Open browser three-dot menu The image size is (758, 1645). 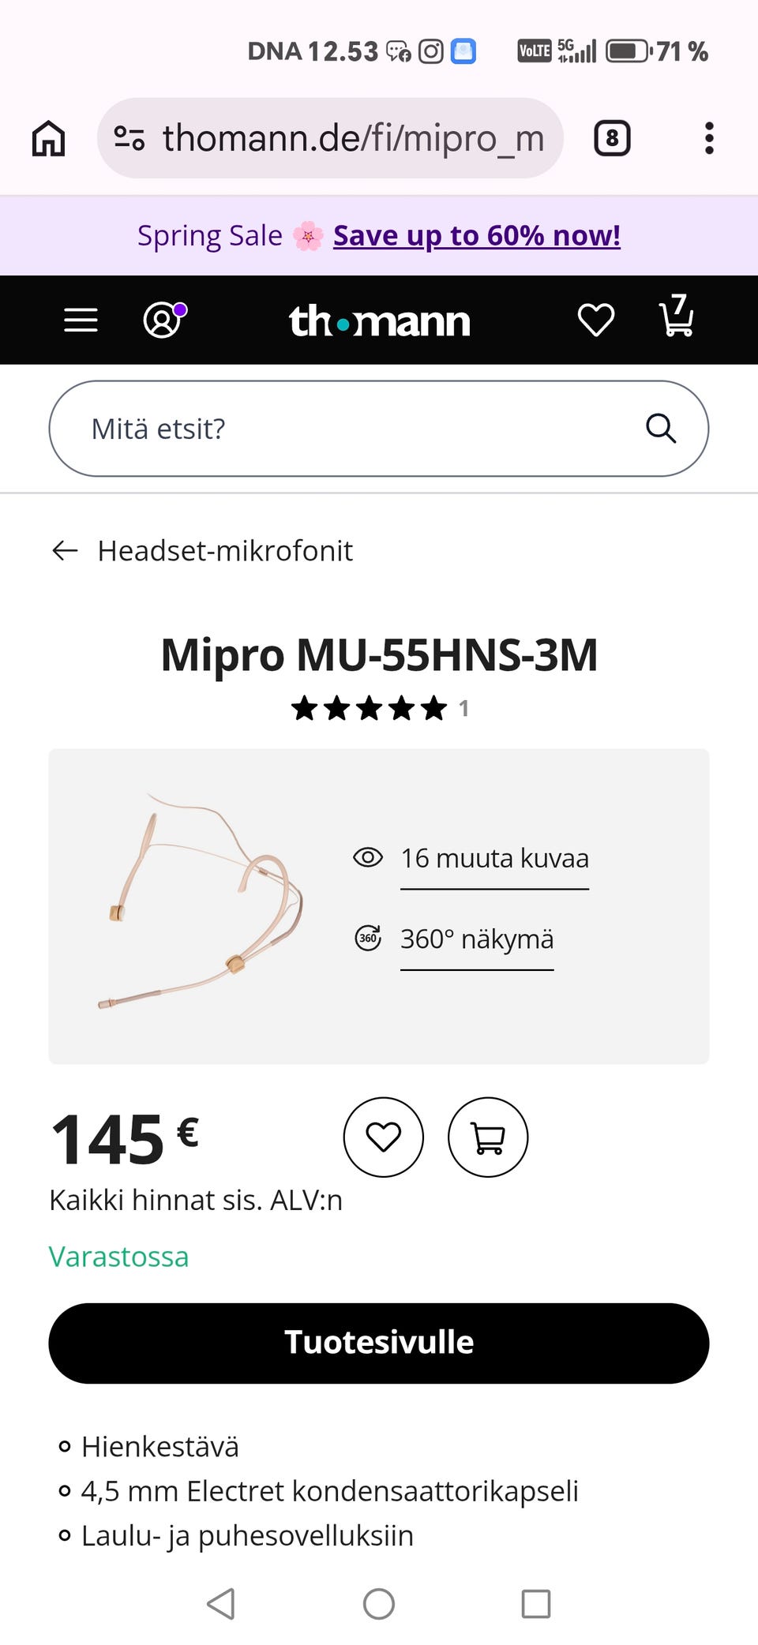pyautogui.click(x=709, y=139)
